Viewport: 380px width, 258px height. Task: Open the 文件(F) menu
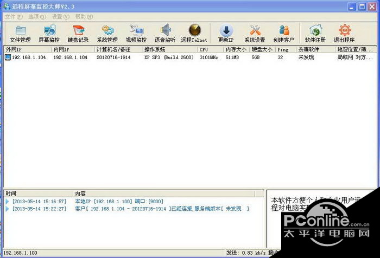[14, 17]
